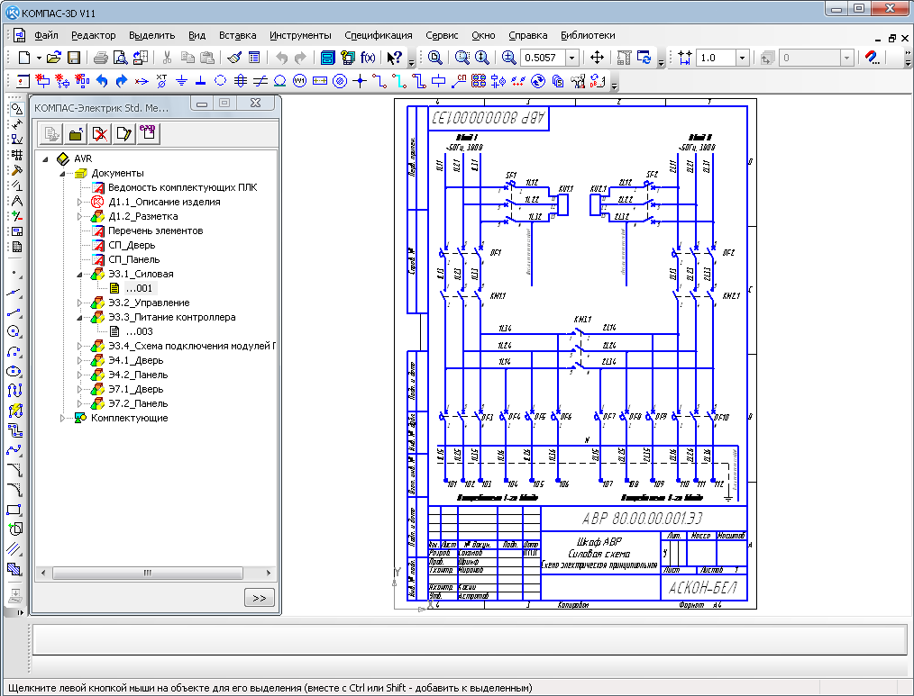
Task: Click the delete document red-X icon in the manager panel
Action: click(100, 134)
